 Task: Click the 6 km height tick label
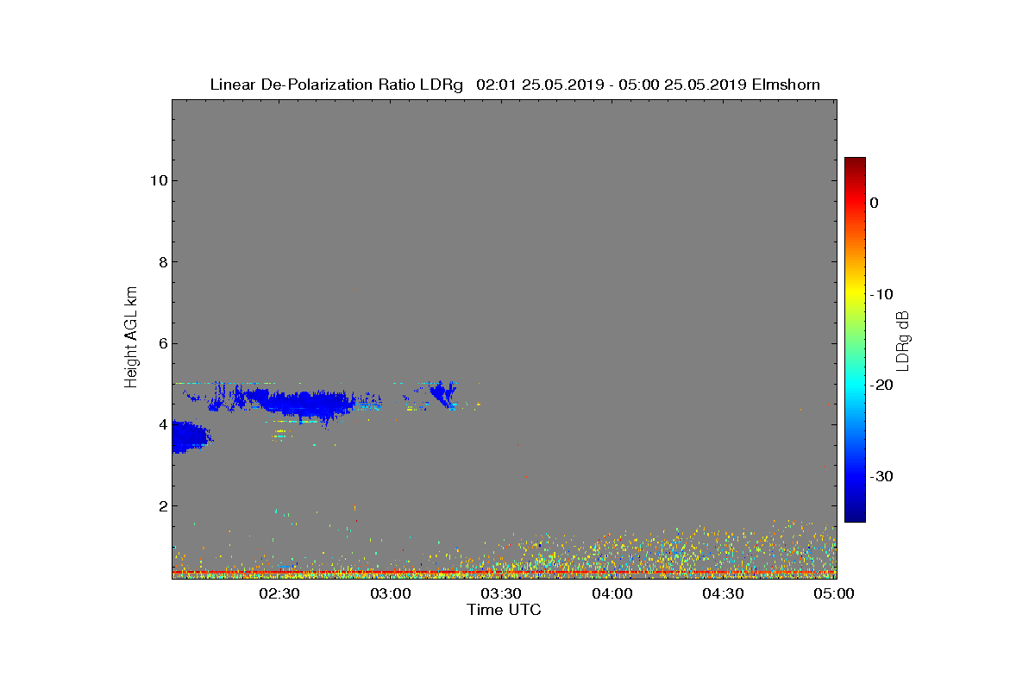pyautogui.click(x=161, y=343)
